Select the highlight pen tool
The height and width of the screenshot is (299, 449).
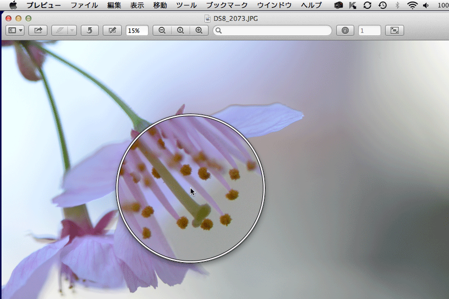pos(59,30)
